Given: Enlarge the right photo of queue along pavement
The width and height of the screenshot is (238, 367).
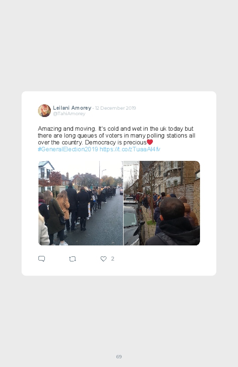Looking at the screenshot, I should (162, 203).
